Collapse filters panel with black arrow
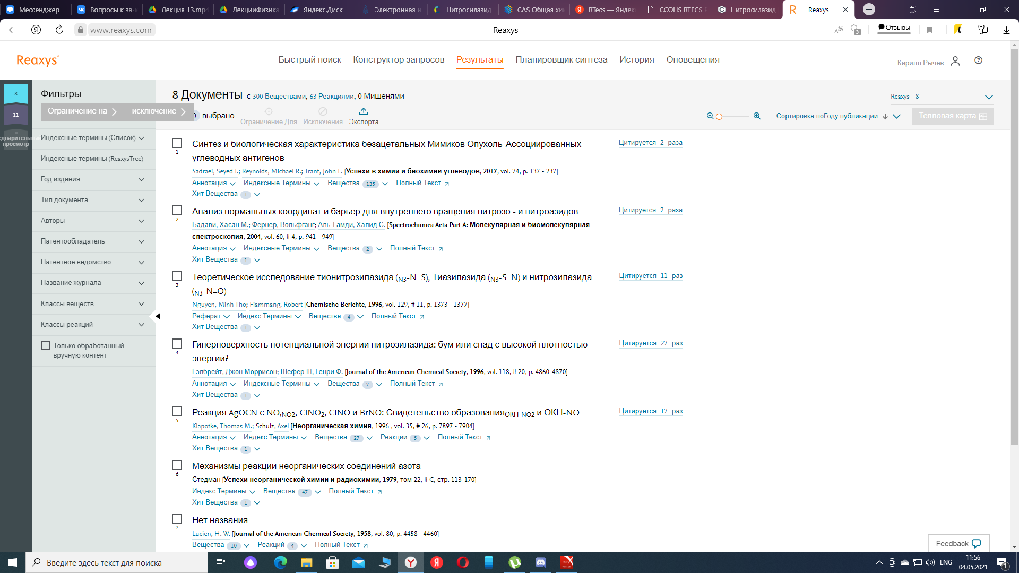The width and height of the screenshot is (1019, 573). [x=158, y=316]
